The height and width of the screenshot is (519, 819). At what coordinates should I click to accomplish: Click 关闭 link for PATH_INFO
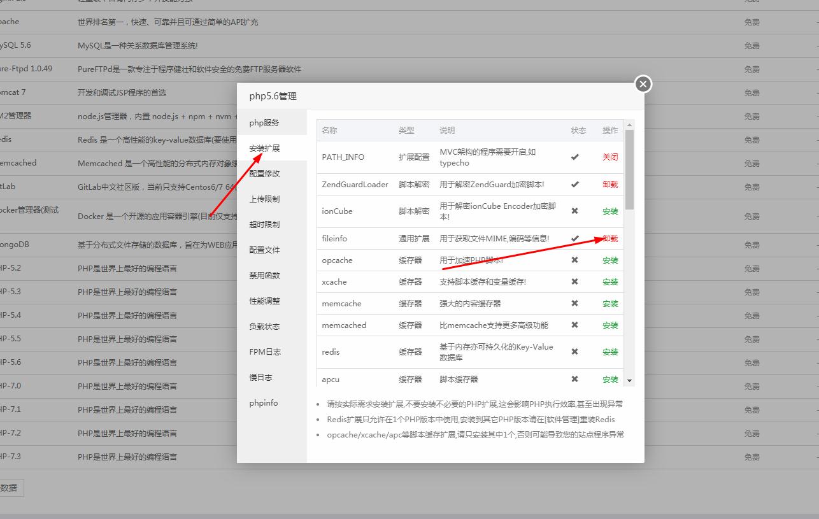click(610, 157)
